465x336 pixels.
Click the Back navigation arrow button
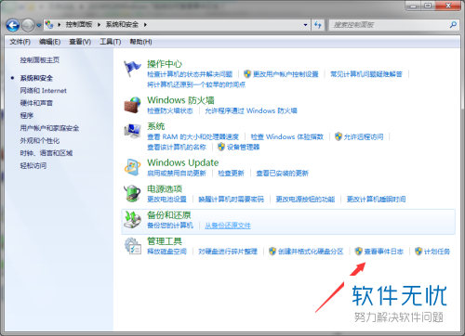(13, 25)
